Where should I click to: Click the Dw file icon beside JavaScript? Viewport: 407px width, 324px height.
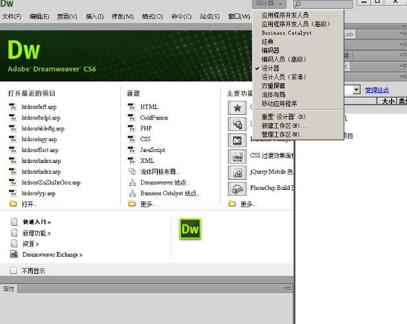tap(132, 150)
